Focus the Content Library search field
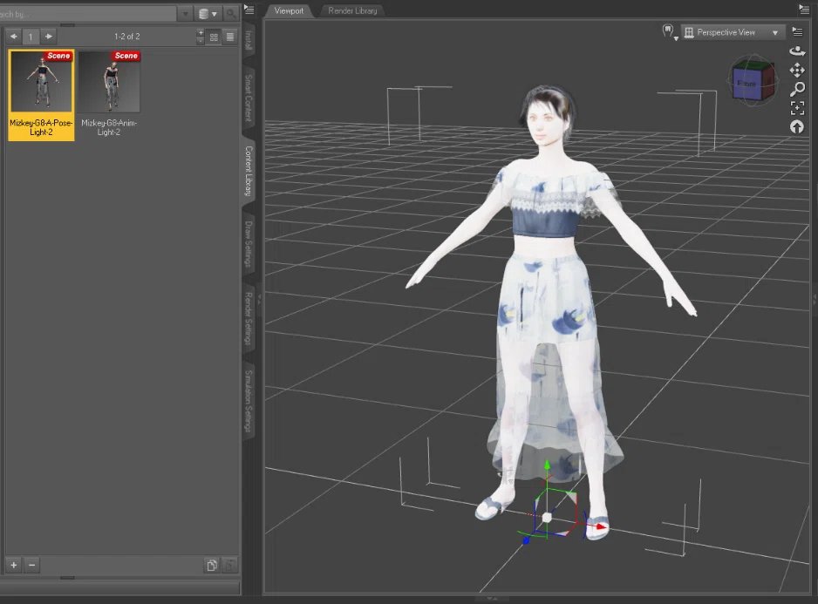The image size is (818, 604). tap(87, 14)
